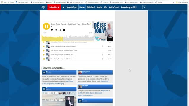189x106 pixels.
Task: Open Get In Touch menu item
Action: tap(114, 7)
